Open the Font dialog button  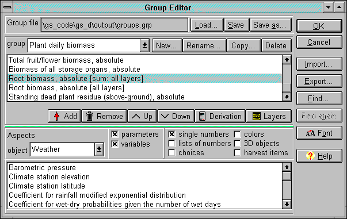tap(319, 133)
